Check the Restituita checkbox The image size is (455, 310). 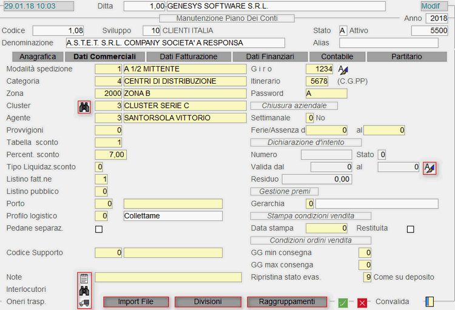pos(411,229)
